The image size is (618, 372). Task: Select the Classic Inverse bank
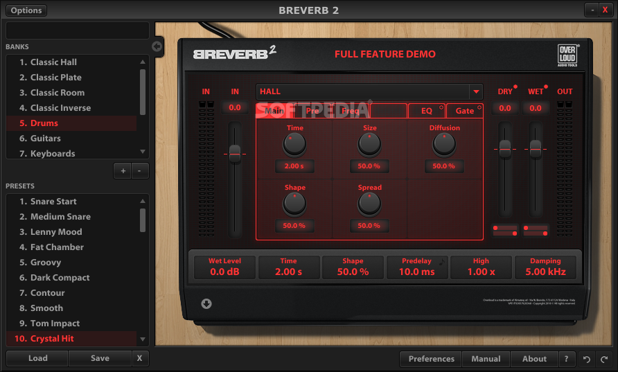click(x=71, y=108)
